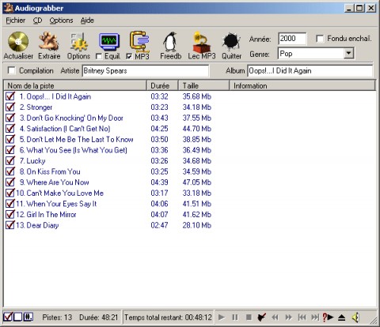Screen dimensions: 380x327
Task: Stop CD playback
Action: point(249,318)
